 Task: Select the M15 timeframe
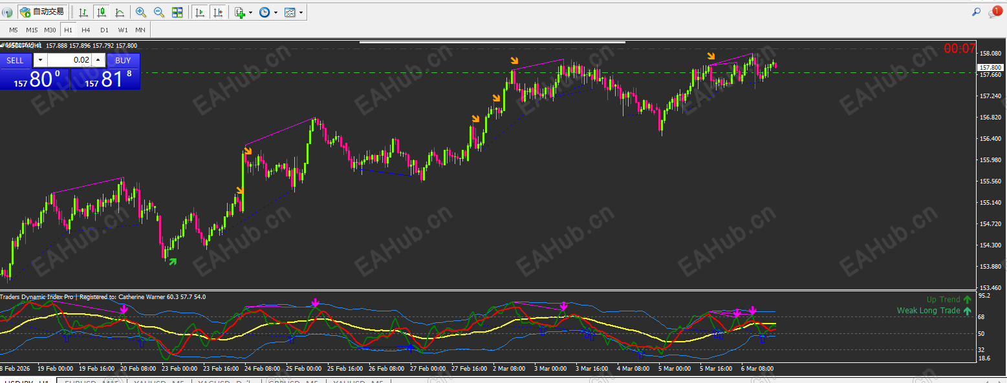[32, 30]
